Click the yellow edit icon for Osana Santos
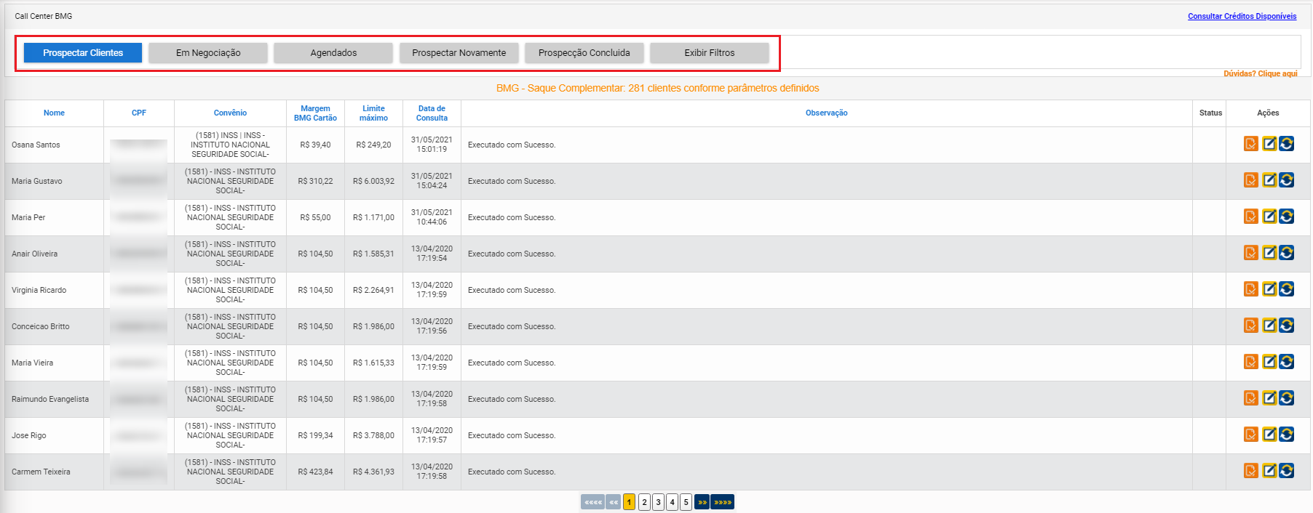The width and height of the screenshot is (1313, 513). tap(1269, 144)
